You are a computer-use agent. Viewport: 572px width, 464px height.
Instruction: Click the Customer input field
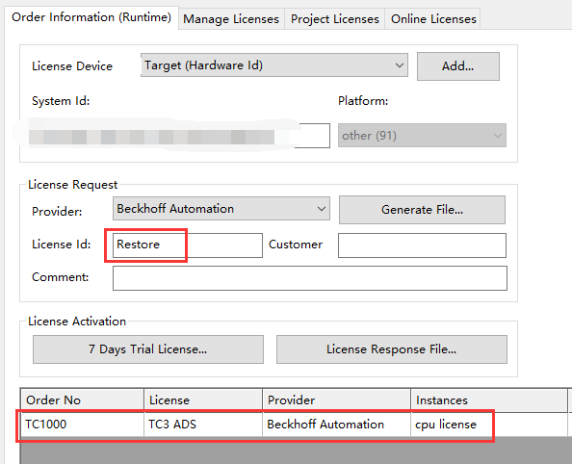click(x=422, y=245)
